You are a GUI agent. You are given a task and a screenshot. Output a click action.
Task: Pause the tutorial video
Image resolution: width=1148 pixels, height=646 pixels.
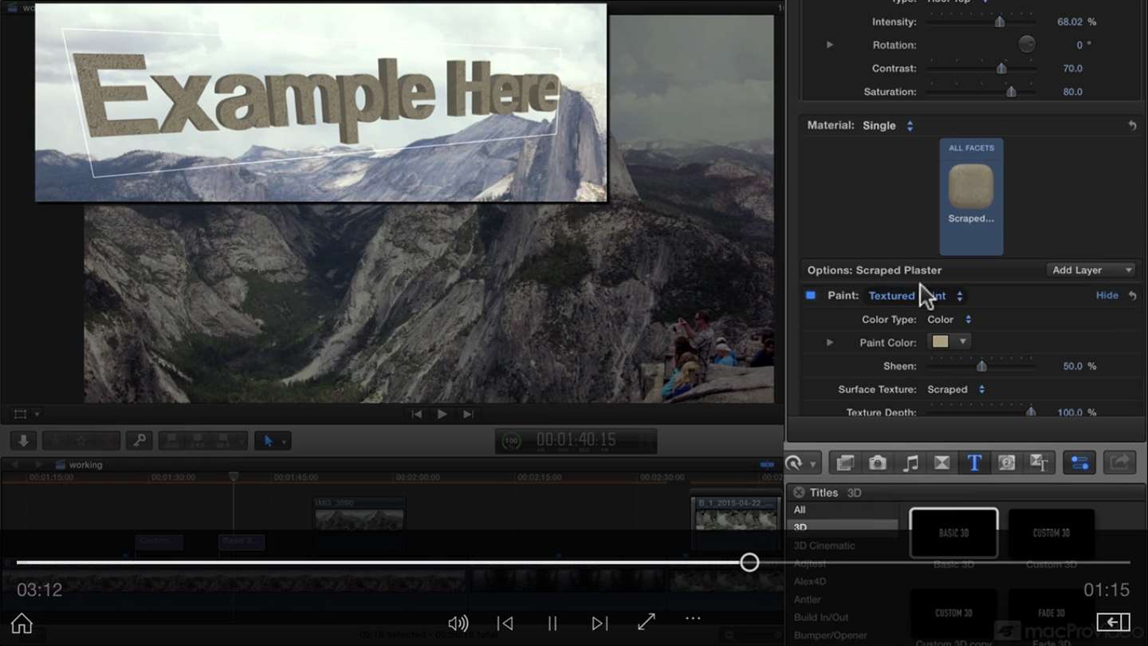point(552,623)
